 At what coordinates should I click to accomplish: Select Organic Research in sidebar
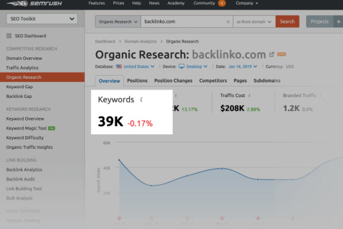[x=42, y=77]
